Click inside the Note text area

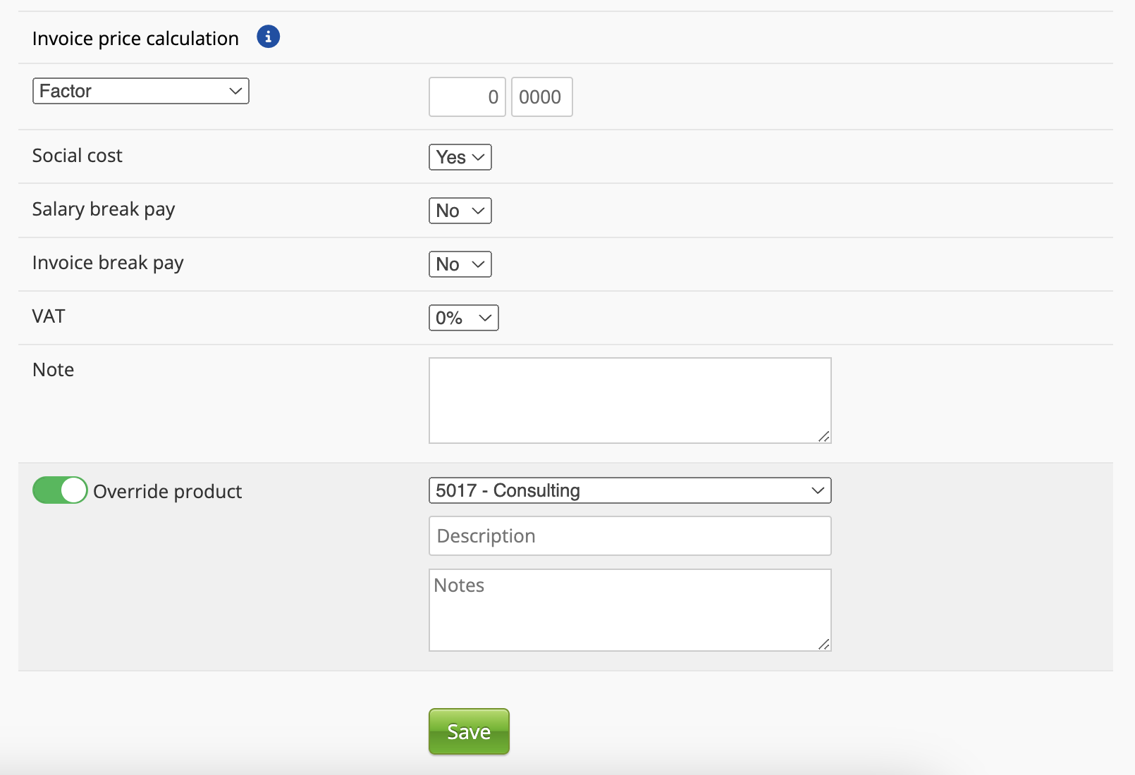coord(630,400)
